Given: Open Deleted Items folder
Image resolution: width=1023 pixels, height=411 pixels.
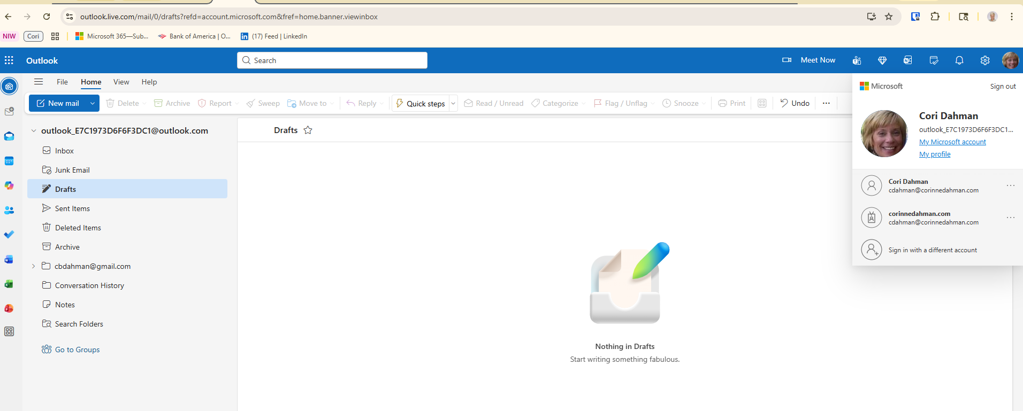Looking at the screenshot, I should 127,228.
